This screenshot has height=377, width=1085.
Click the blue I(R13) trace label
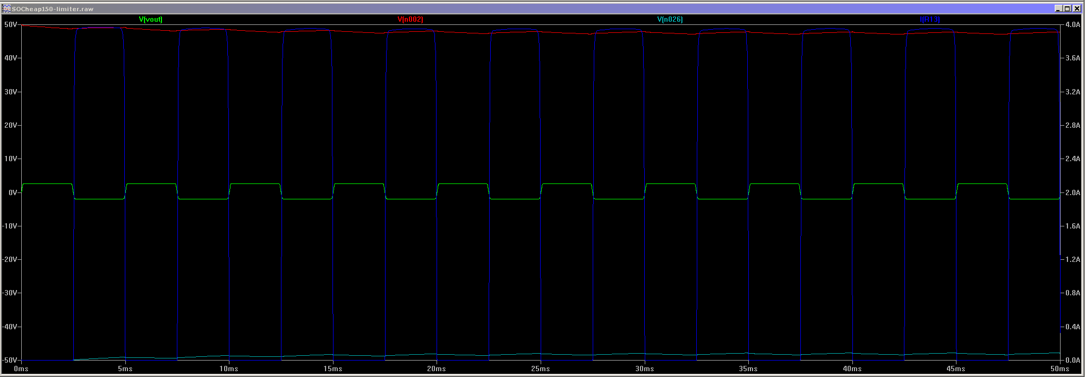pos(930,20)
